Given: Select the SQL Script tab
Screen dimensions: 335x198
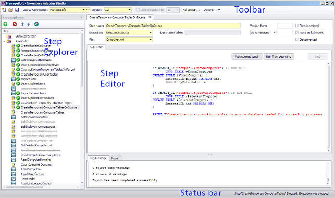Looking at the screenshot, I should point(96,47).
